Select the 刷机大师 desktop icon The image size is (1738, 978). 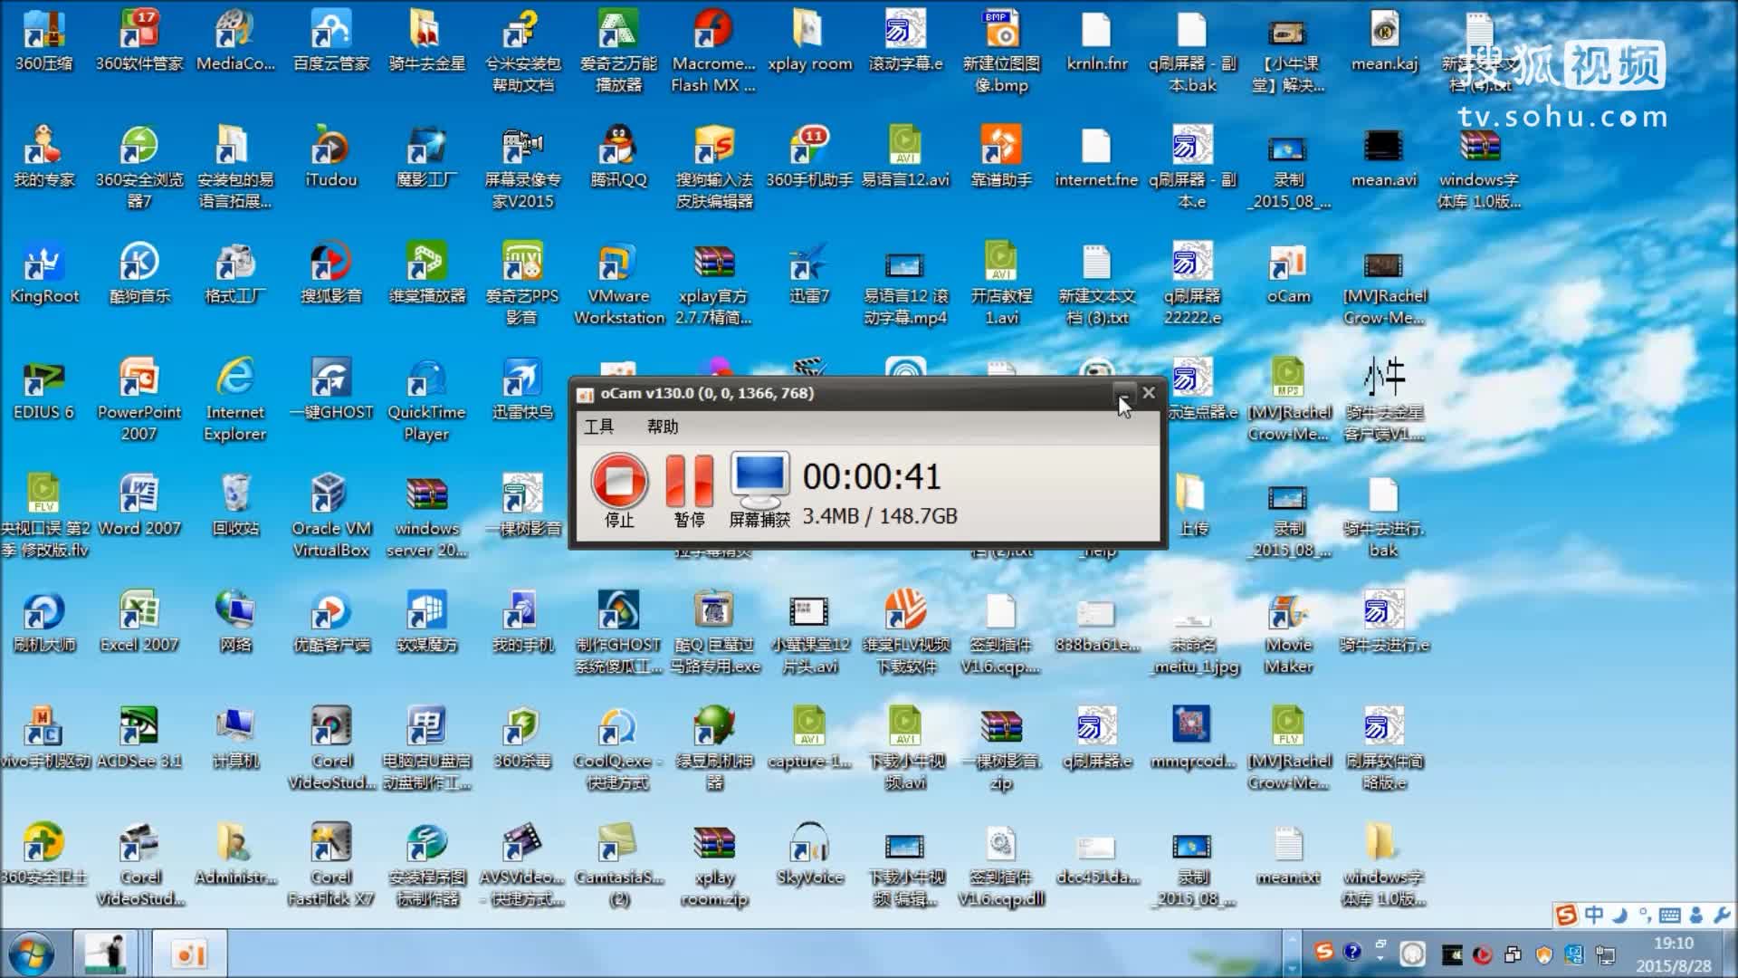(x=43, y=620)
